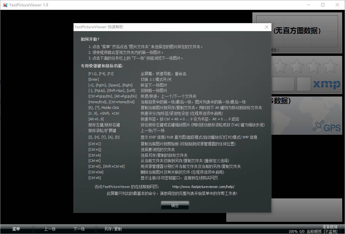Click the 全屏幕，快速导航，重命名 description
Viewport: 345px width, 234px height.
(x=164, y=74)
